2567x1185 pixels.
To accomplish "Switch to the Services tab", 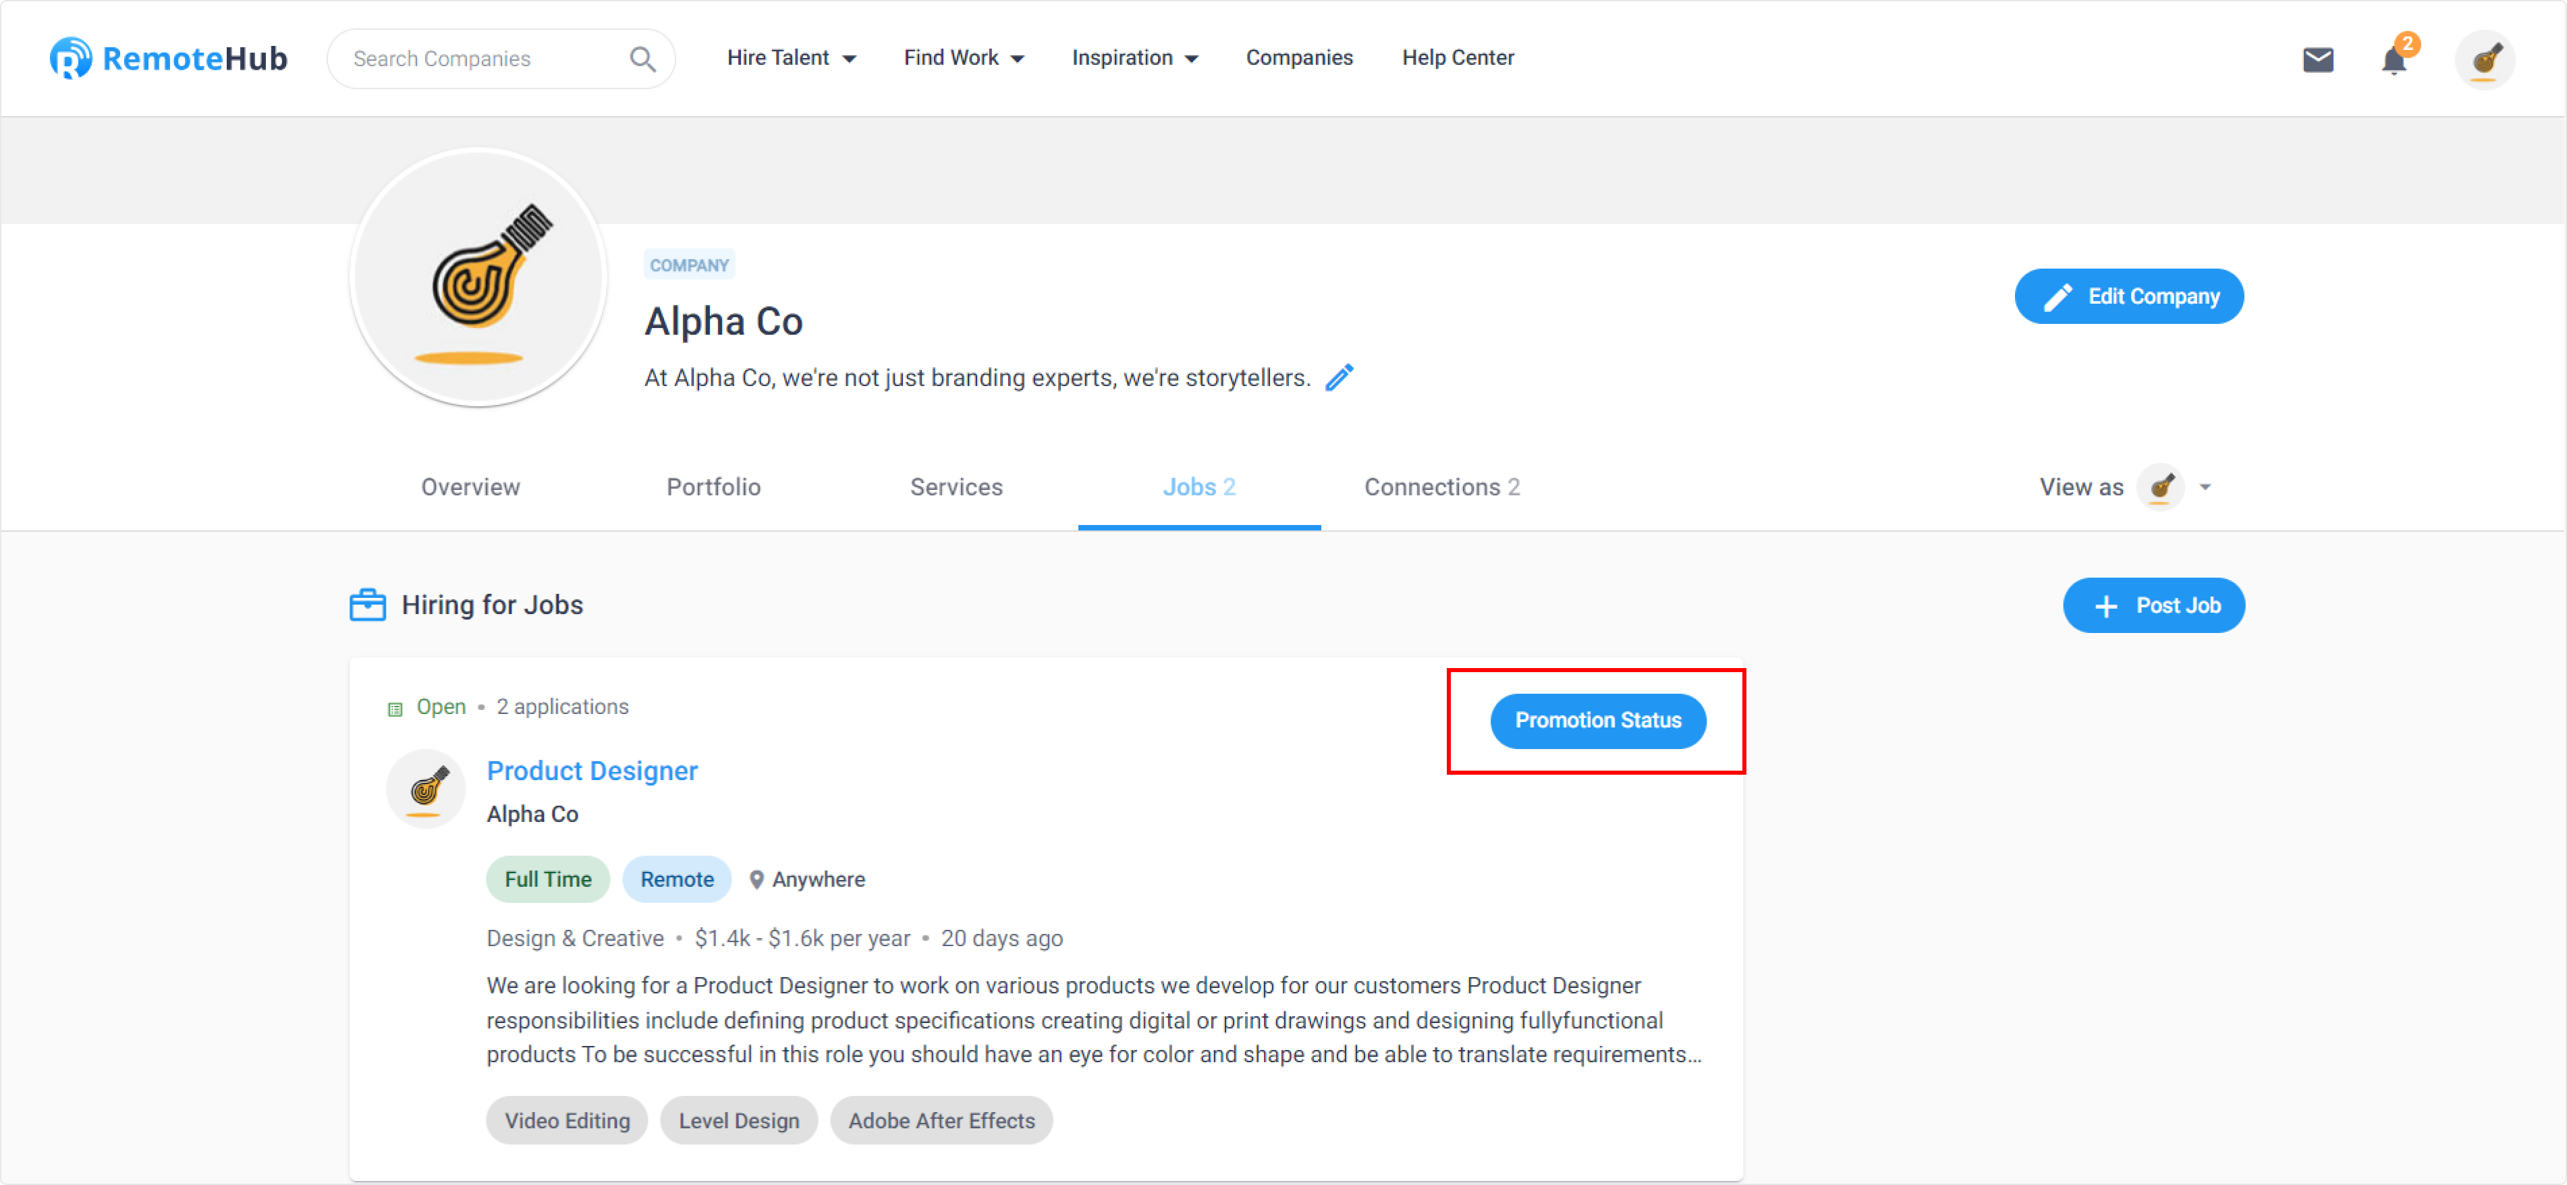I will point(957,487).
